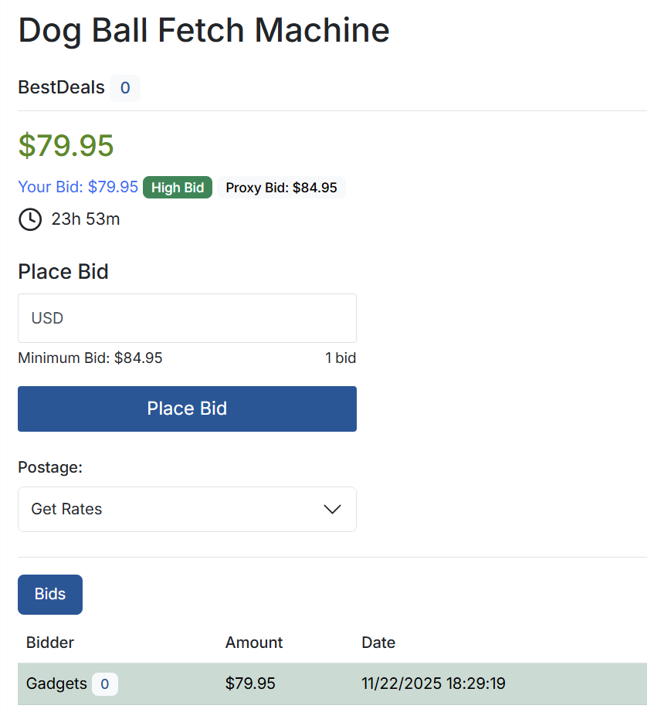Click the 23h 53m time remaining

86,219
